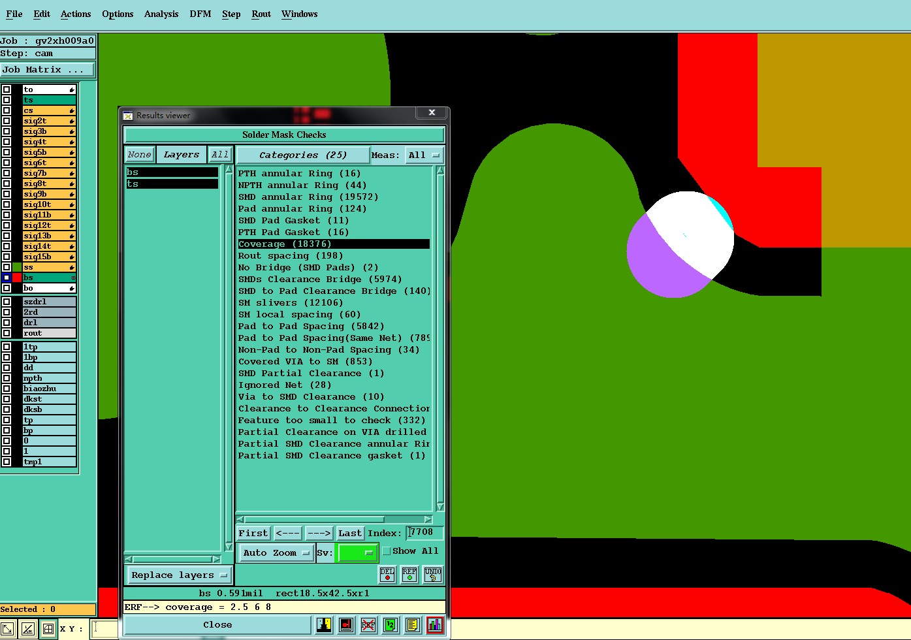911x640 pixels.
Task: Click the grid snap icon beside X Y
Action: coord(48,630)
